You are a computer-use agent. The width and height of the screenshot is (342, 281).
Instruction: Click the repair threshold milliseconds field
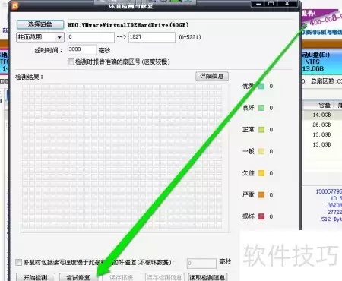pos(201,264)
